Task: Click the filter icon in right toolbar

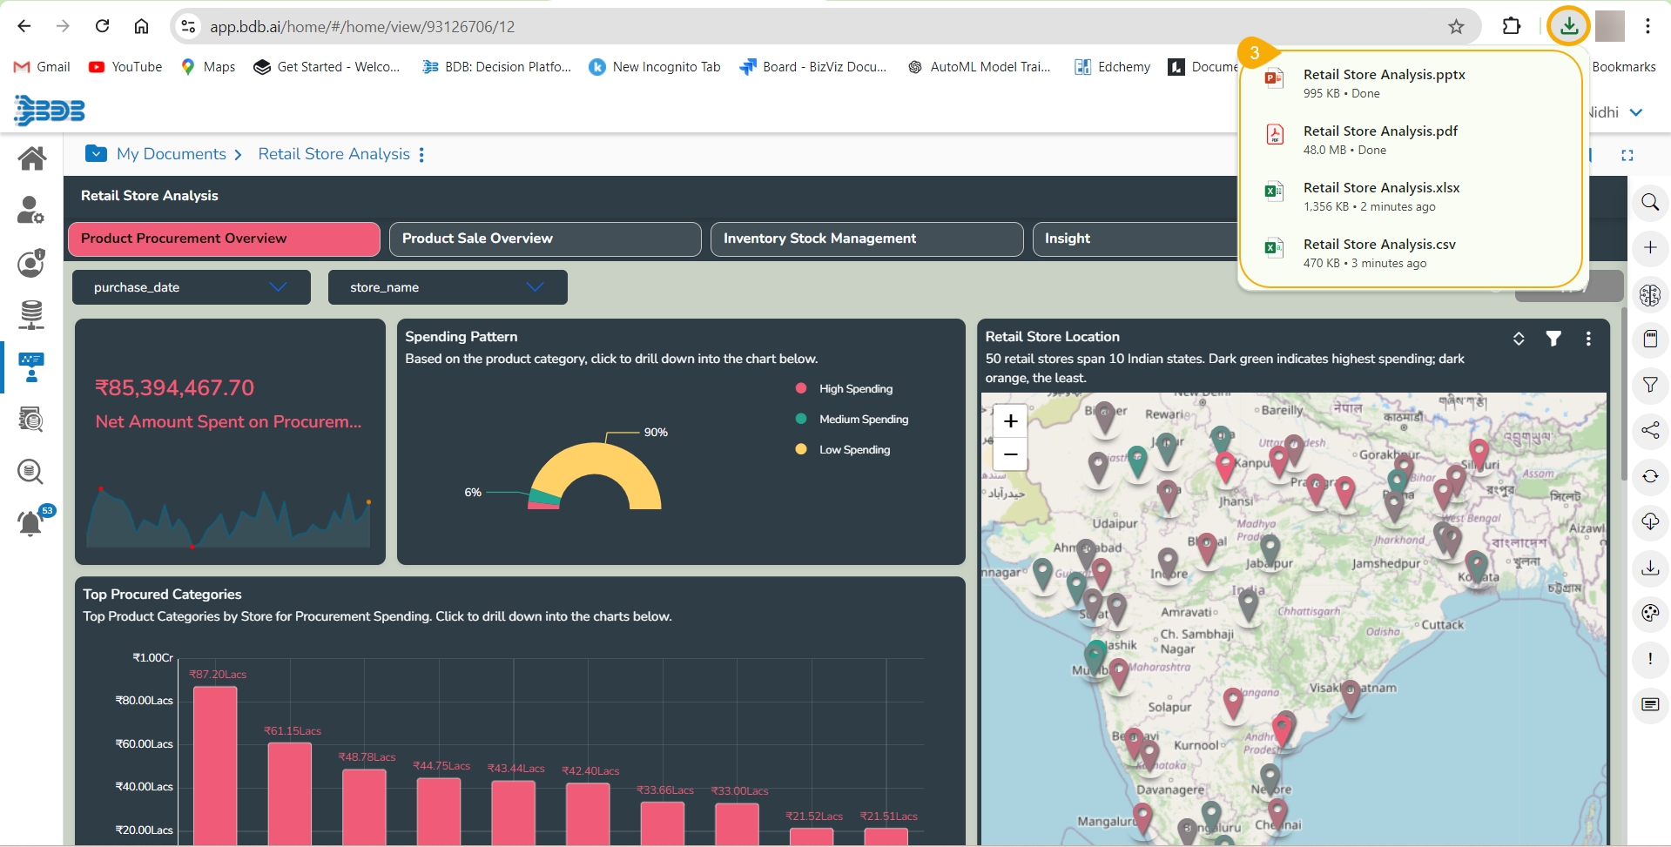Action: tap(1649, 385)
